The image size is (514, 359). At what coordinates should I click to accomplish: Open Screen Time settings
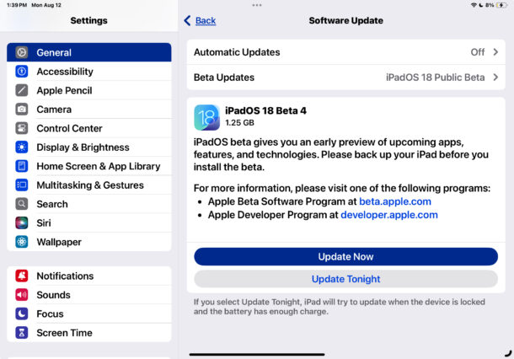pyautogui.click(x=89, y=333)
